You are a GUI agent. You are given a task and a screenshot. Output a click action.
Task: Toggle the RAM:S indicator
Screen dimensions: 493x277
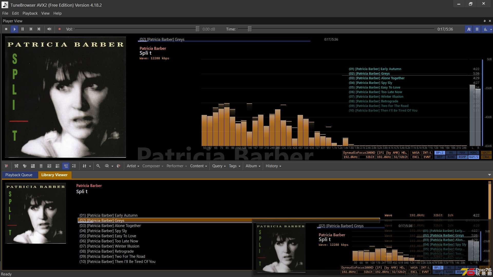tap(473, 157)
